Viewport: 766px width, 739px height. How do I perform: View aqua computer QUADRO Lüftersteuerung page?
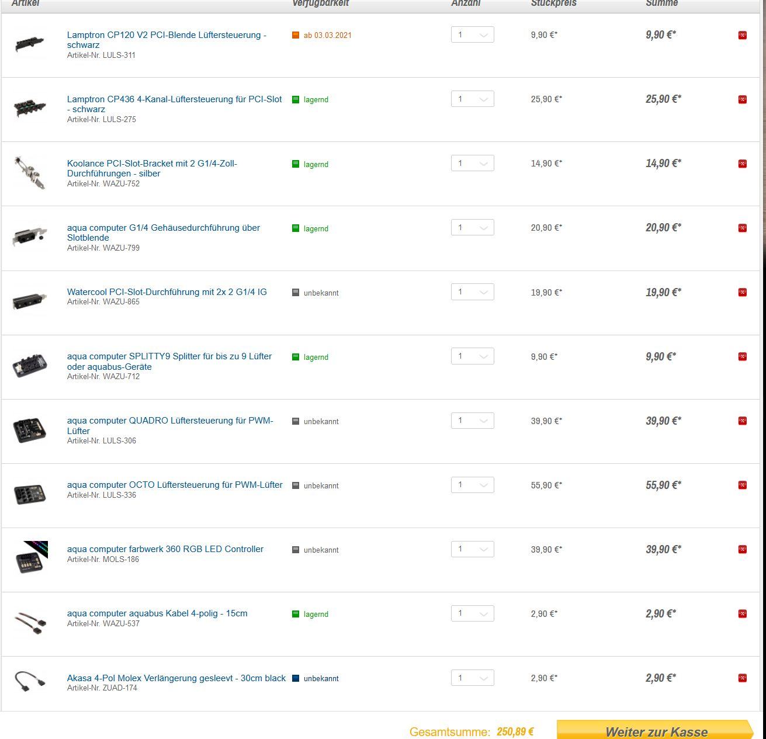click(x=170, y=425)
